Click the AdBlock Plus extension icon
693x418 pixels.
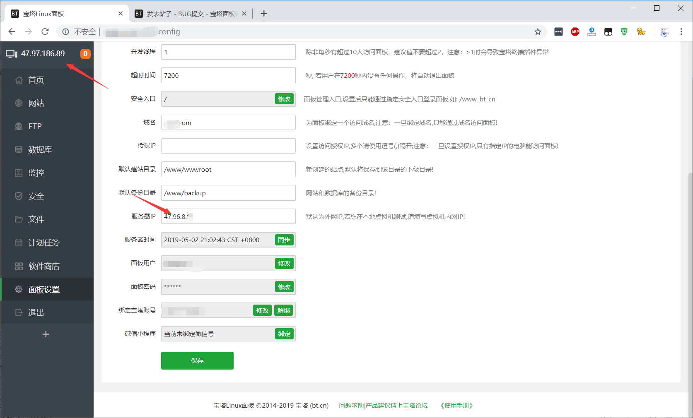point(575,32)
